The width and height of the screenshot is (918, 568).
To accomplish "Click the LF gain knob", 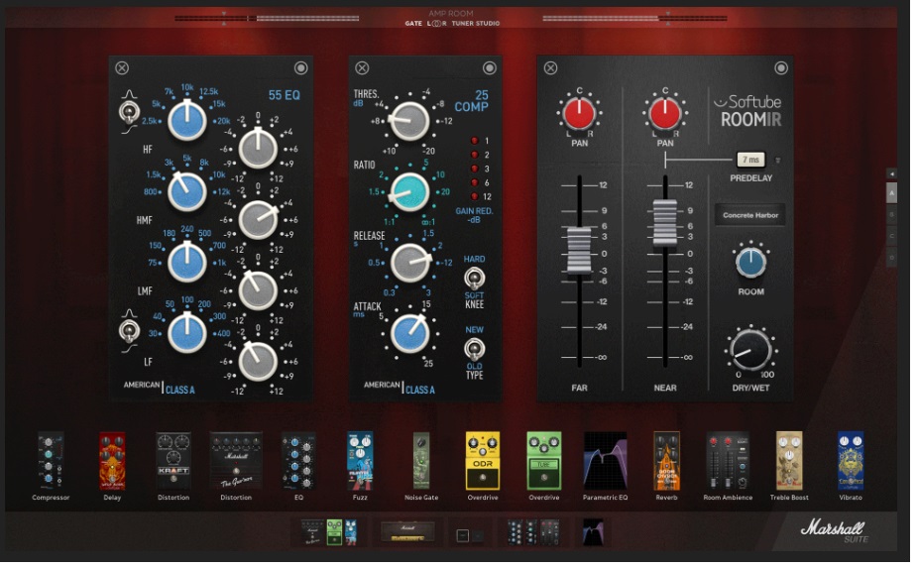I will [258, 361].
